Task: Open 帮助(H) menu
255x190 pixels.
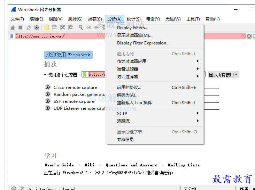Action: 212,19
